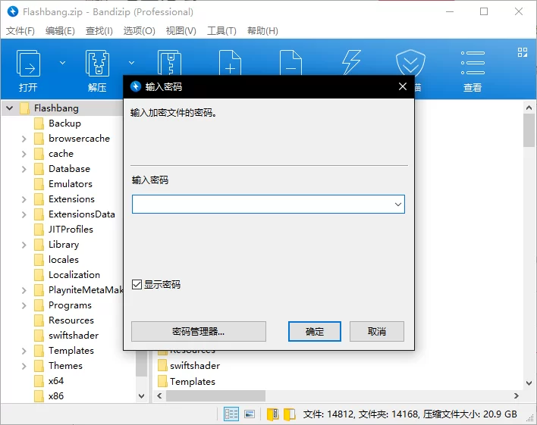Expand the browsercache folder node
537x425 pixels.
point(24,139)
